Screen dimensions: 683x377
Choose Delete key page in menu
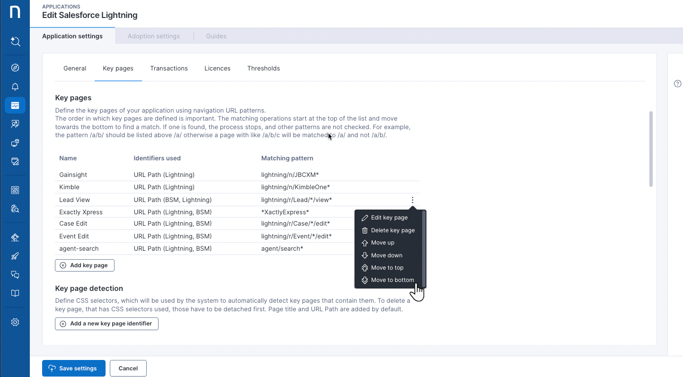(392, 230)
